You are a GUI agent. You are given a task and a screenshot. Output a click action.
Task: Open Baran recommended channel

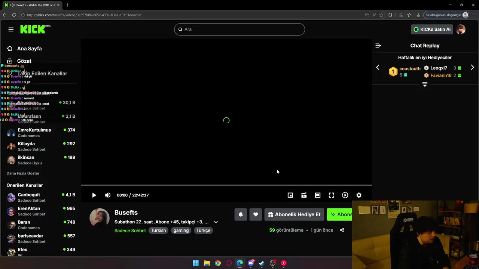pyautogui.click(x=41, y=225)
